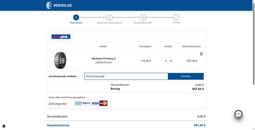Click the Gutscheincode einlösen label
The width and height of the screenshot is (255, 130).
click(x=62, y=76)
